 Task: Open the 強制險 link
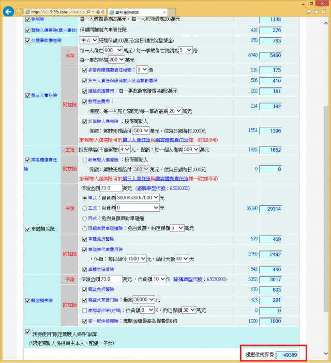38,20
